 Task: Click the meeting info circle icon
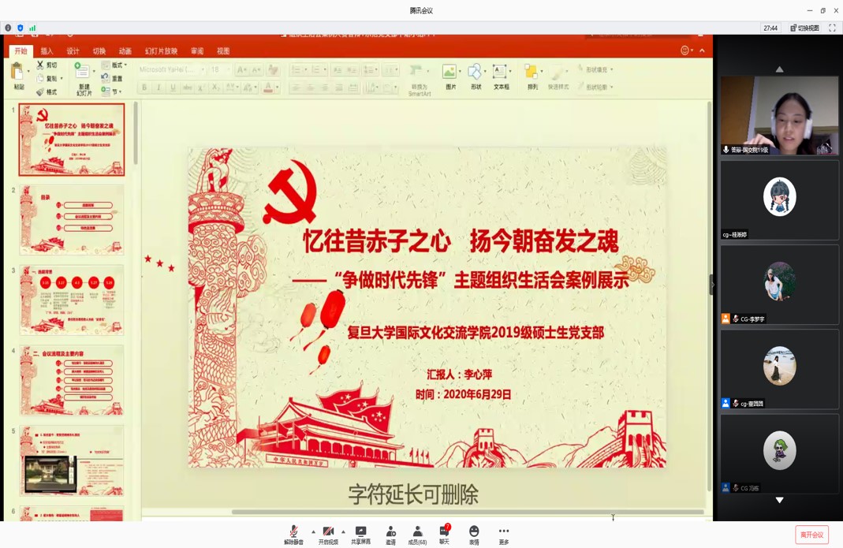pos(8,28)
